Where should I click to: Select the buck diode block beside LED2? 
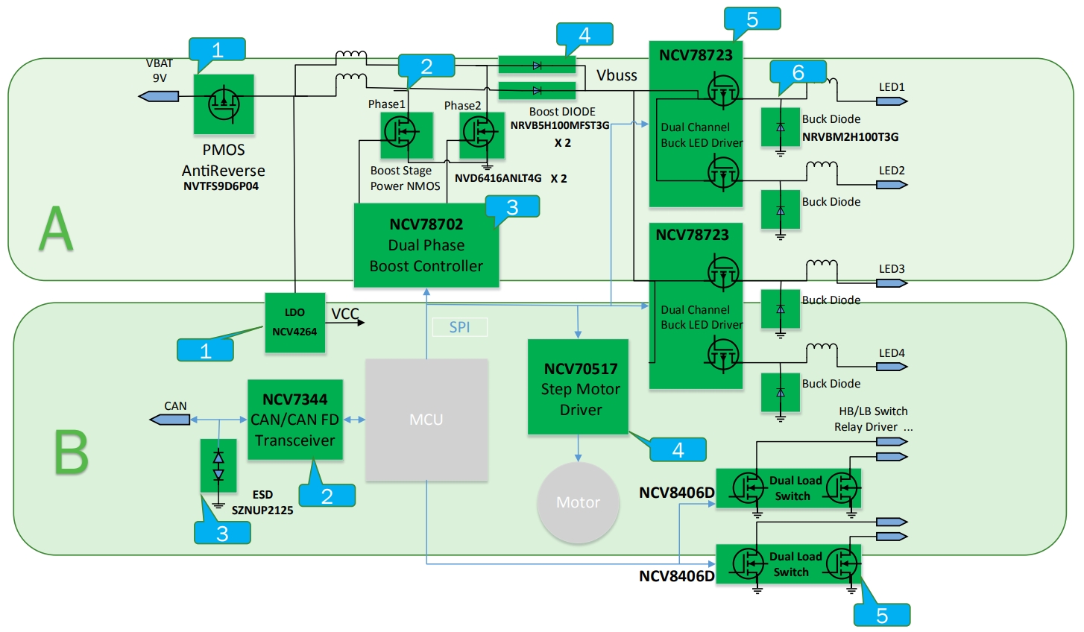[781, 209]
